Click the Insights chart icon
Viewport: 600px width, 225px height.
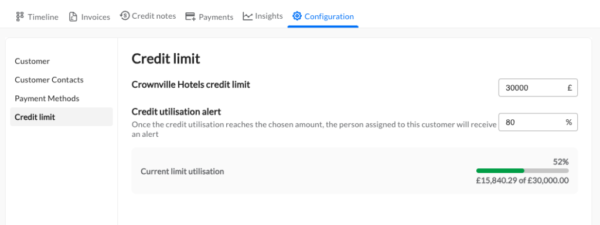248,16
